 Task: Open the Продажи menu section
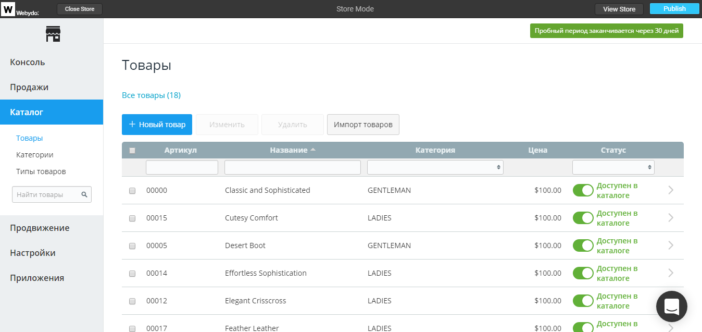[29, 87]
